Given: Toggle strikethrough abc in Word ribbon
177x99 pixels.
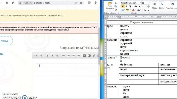Looking at the screenshot, I should [x=136, y=6].
